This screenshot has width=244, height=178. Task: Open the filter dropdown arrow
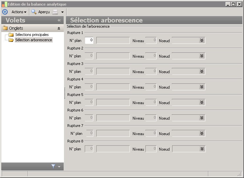pos(59,167)
